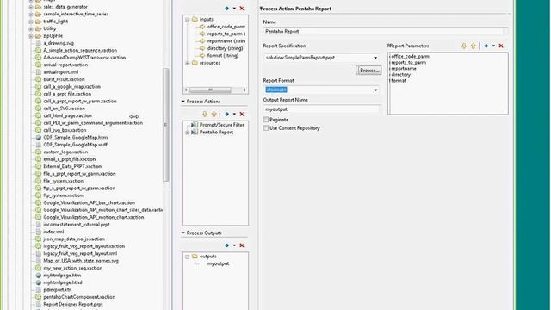Delete the selected process action with red X
Screen dimensions: 551x310
tap(242, 114)
